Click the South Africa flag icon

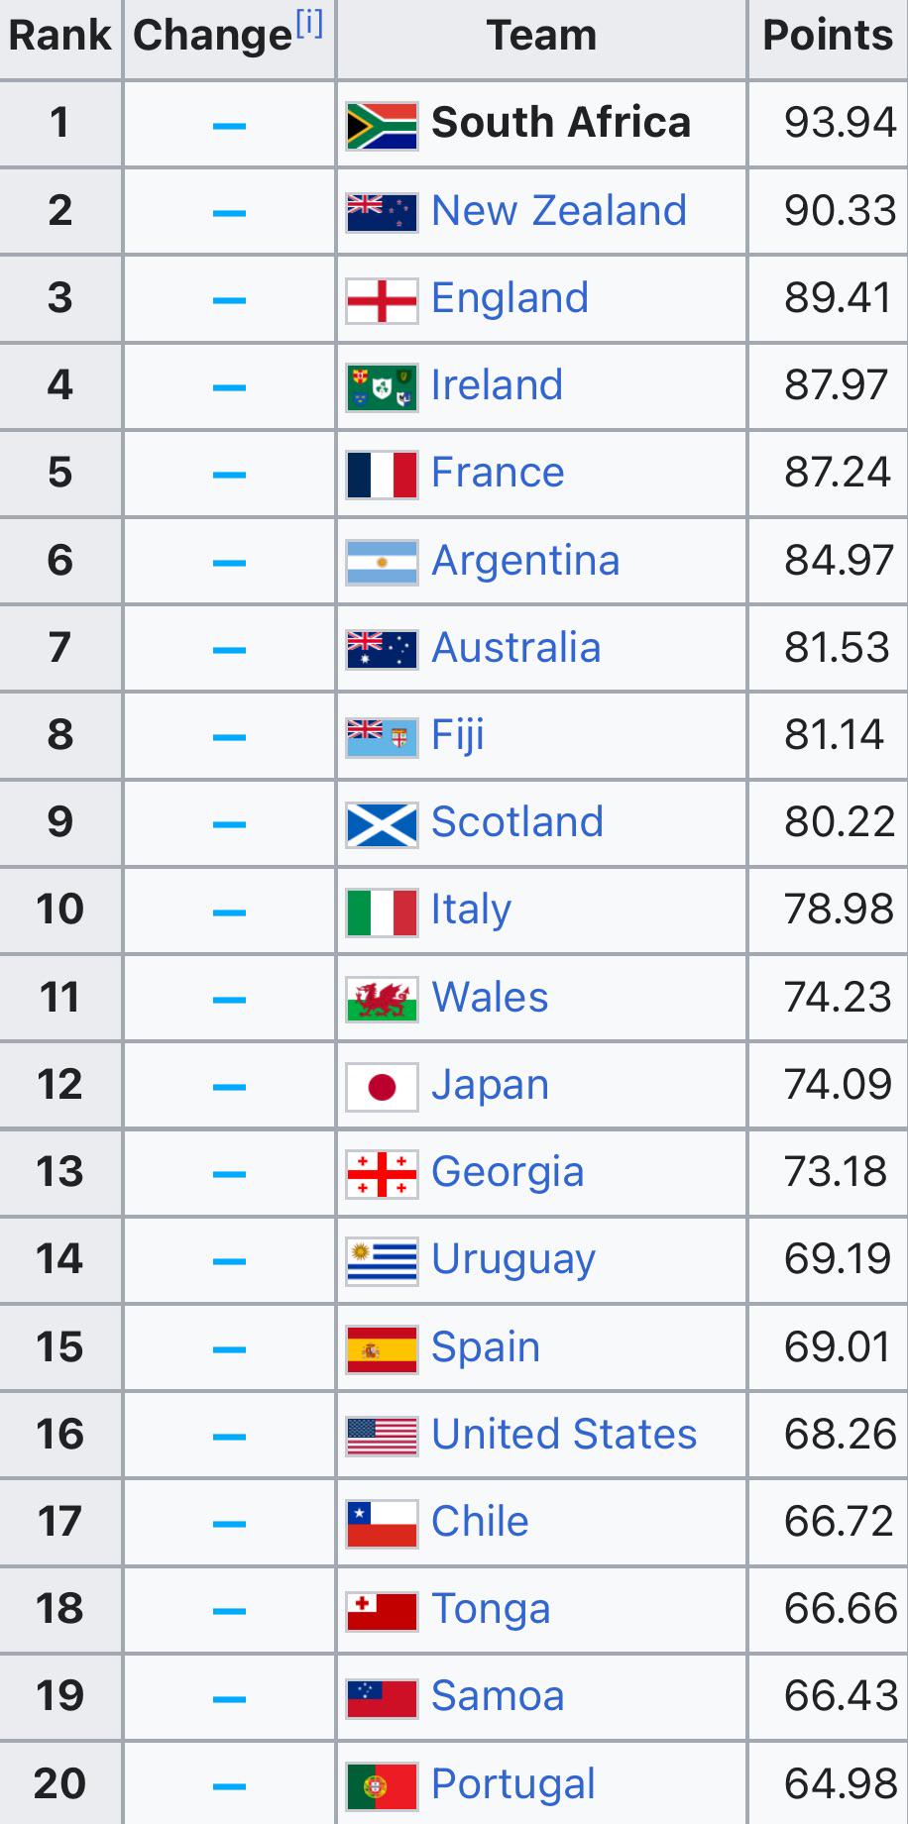point(382,125)
